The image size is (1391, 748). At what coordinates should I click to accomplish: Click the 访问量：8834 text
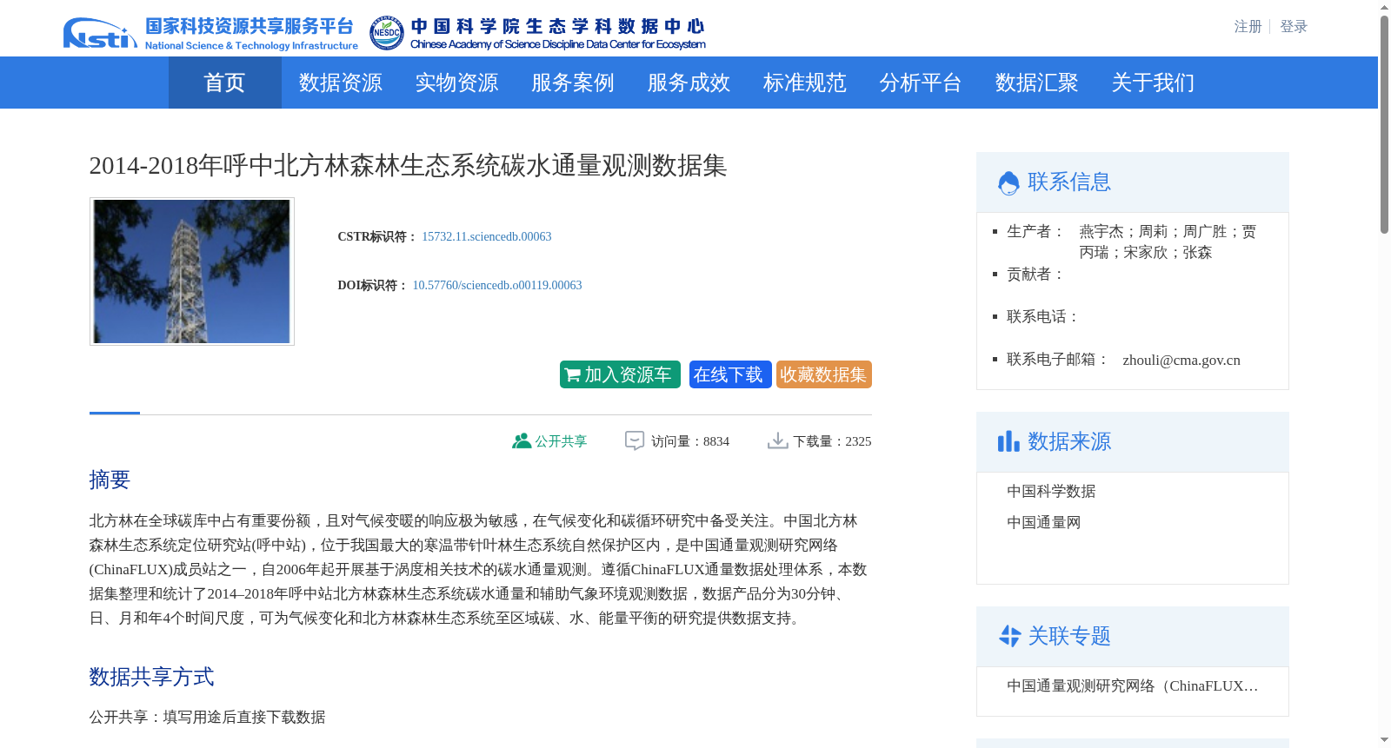(x=690, y=441)
